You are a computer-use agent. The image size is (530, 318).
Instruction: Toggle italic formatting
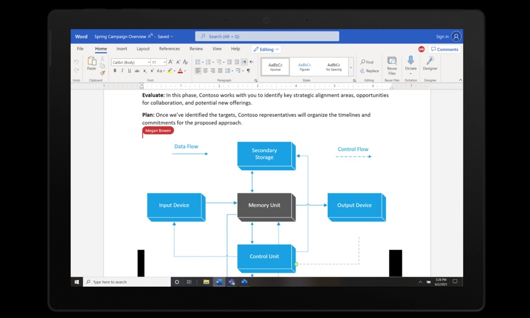(122, 71)
